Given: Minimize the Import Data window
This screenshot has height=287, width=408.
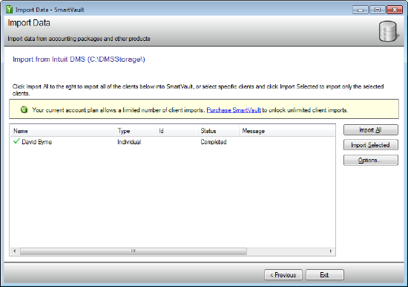Looking at the screenshot, I should click(361, 10).
